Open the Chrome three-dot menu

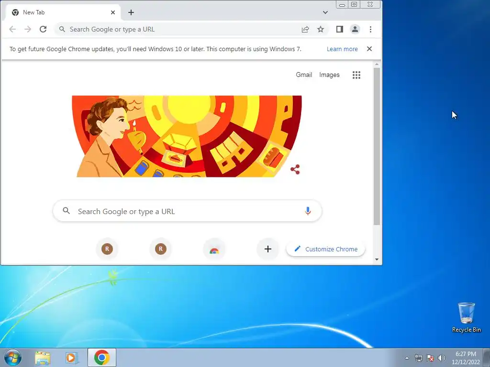371,29
